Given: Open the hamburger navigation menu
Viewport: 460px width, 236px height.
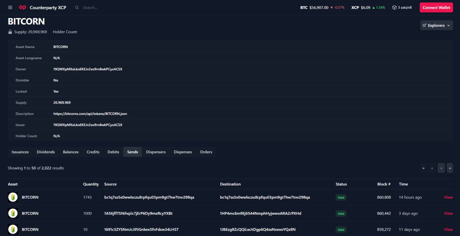Looking at the screenshot, I should 10,8.
